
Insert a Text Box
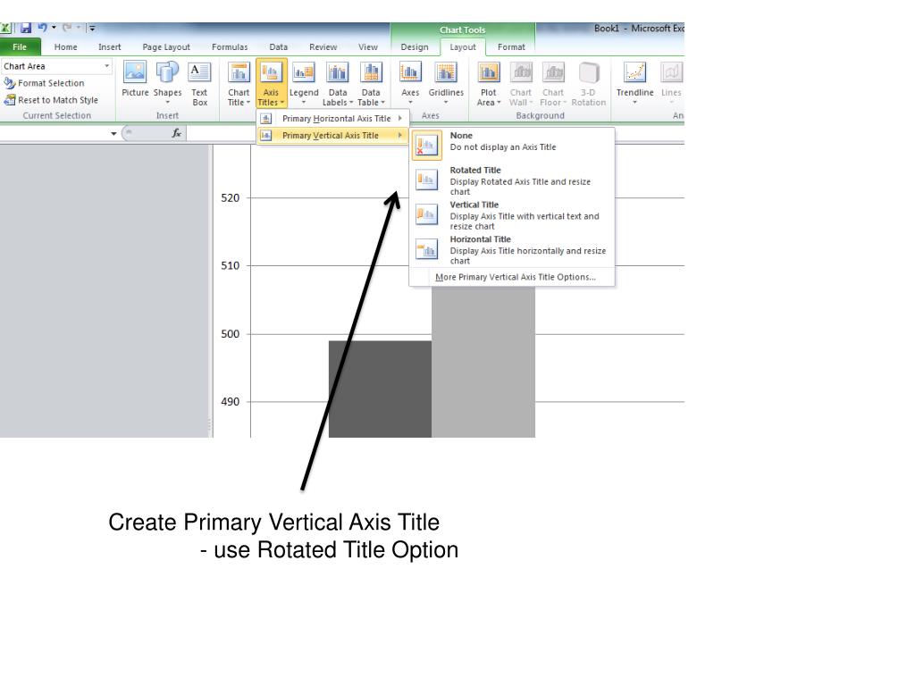pos(199,84)
